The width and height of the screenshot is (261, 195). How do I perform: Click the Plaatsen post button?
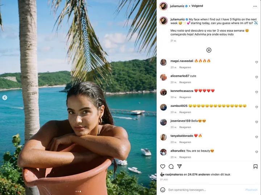pos(251,190)
